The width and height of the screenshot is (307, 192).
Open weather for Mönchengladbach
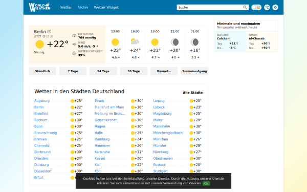168,133
